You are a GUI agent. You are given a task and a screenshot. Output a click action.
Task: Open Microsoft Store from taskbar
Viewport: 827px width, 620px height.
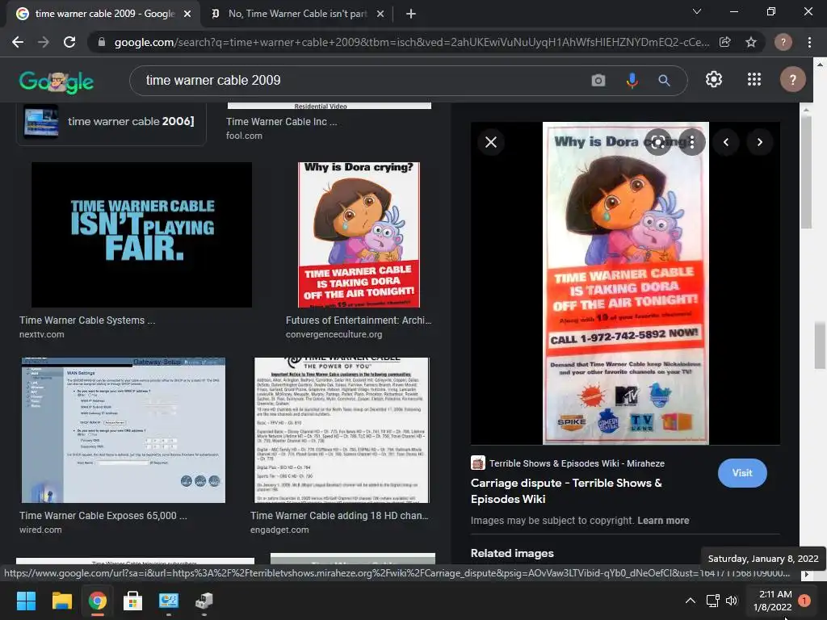point(133,601)
